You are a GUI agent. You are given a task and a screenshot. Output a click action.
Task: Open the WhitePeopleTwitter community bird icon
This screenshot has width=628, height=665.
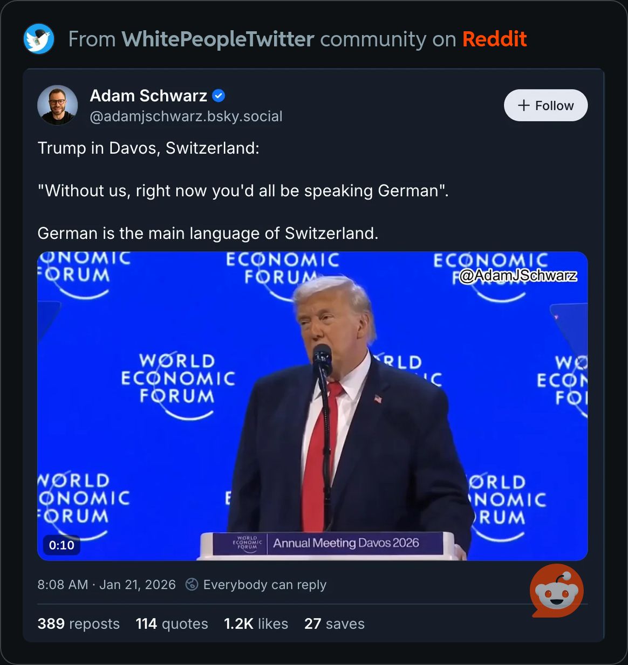[39, 39]
